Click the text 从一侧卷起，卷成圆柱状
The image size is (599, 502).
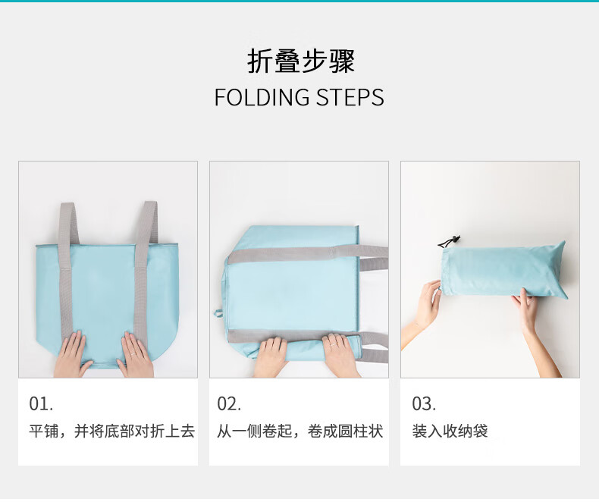coord(300,431)
